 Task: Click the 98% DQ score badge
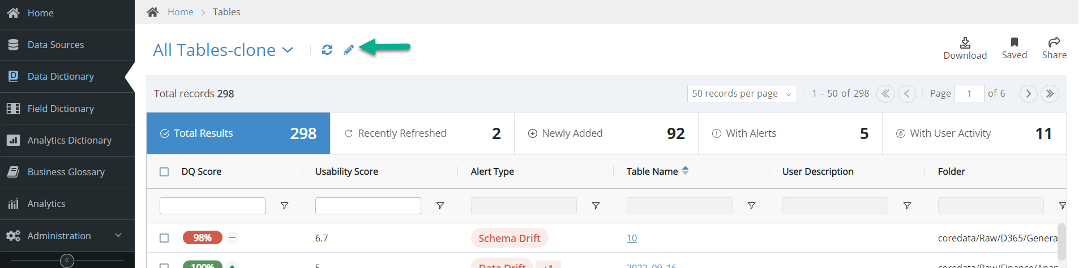pos(203,237)
